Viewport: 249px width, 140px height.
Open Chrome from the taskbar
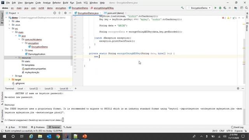[x=58, y=136]
